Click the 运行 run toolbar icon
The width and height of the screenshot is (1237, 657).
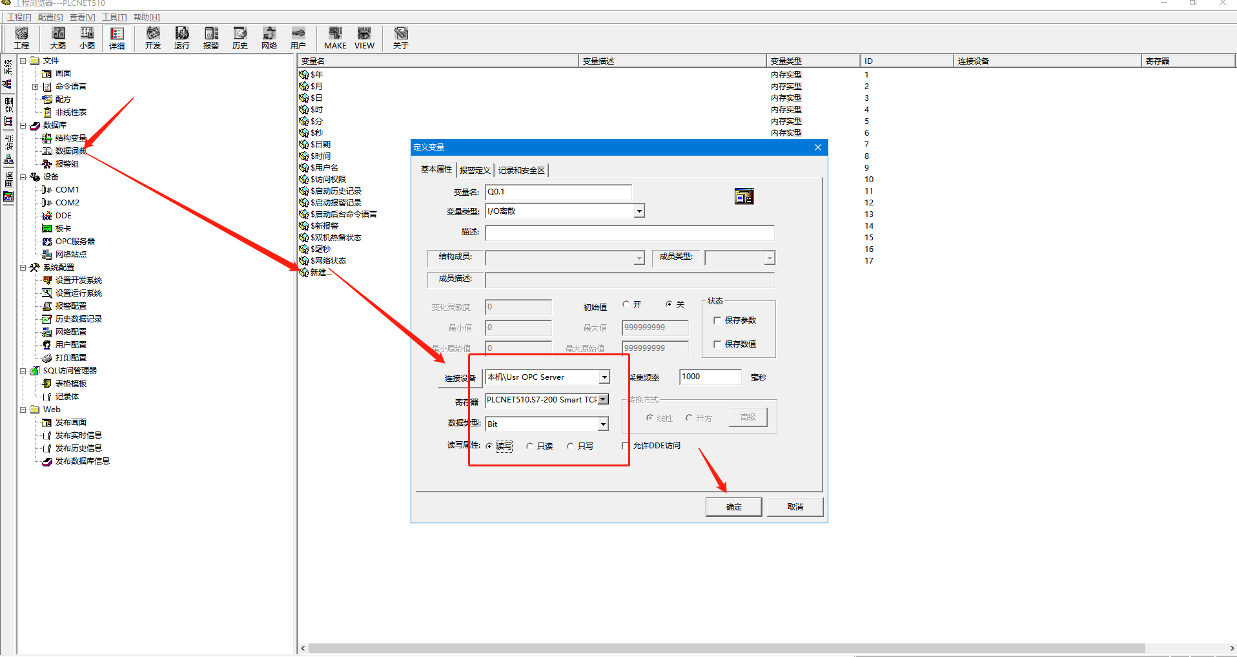pos(182,38)
